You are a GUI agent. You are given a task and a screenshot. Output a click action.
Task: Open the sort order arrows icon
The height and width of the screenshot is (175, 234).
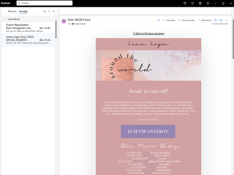[x=53, y=11]
